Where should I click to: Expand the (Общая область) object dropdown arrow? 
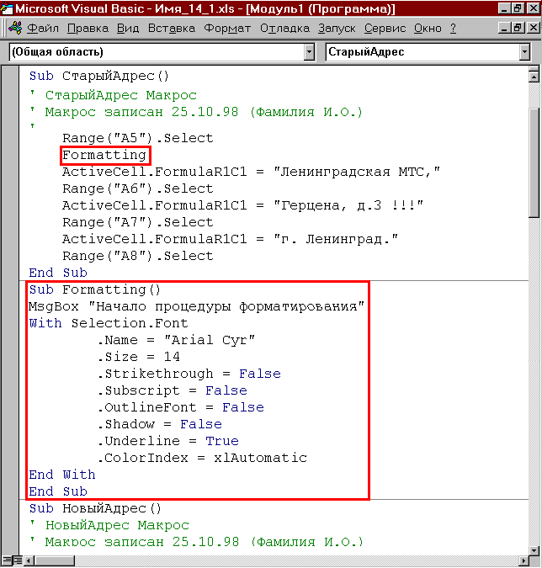309,52
